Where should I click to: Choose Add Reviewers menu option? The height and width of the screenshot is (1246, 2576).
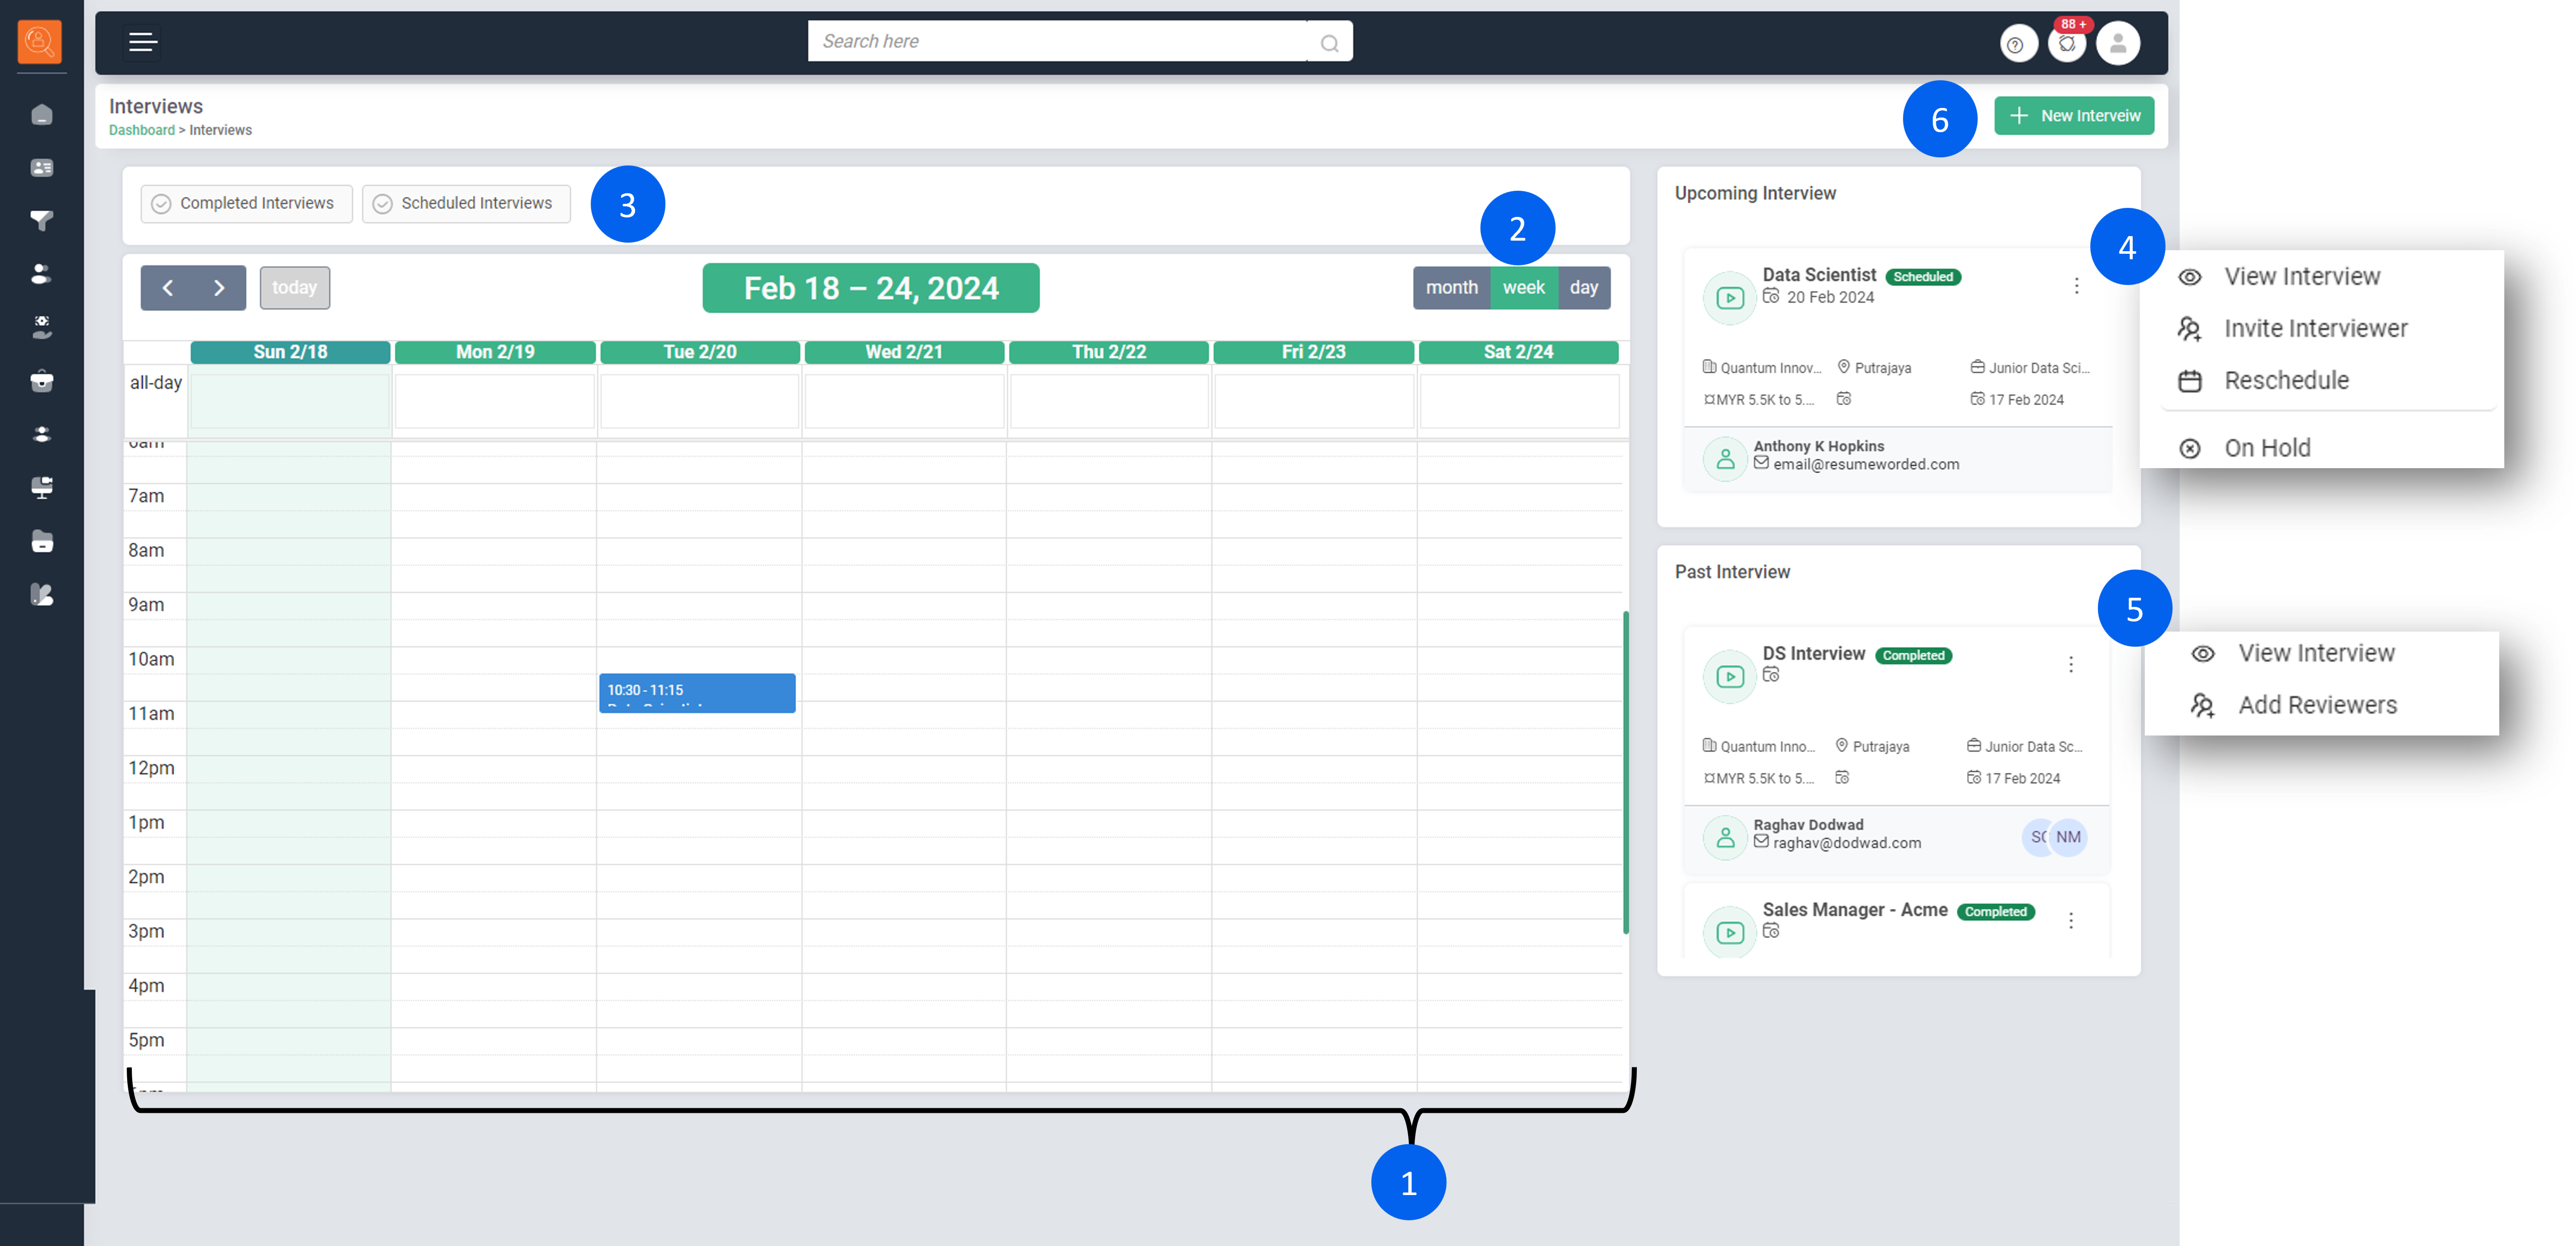coord(2316,705)
